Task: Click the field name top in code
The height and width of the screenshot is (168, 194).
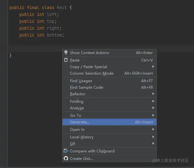Action: pos(51,22)
